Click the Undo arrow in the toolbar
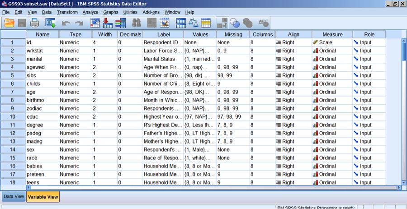 pyautogui.click(x=66, y=23)
